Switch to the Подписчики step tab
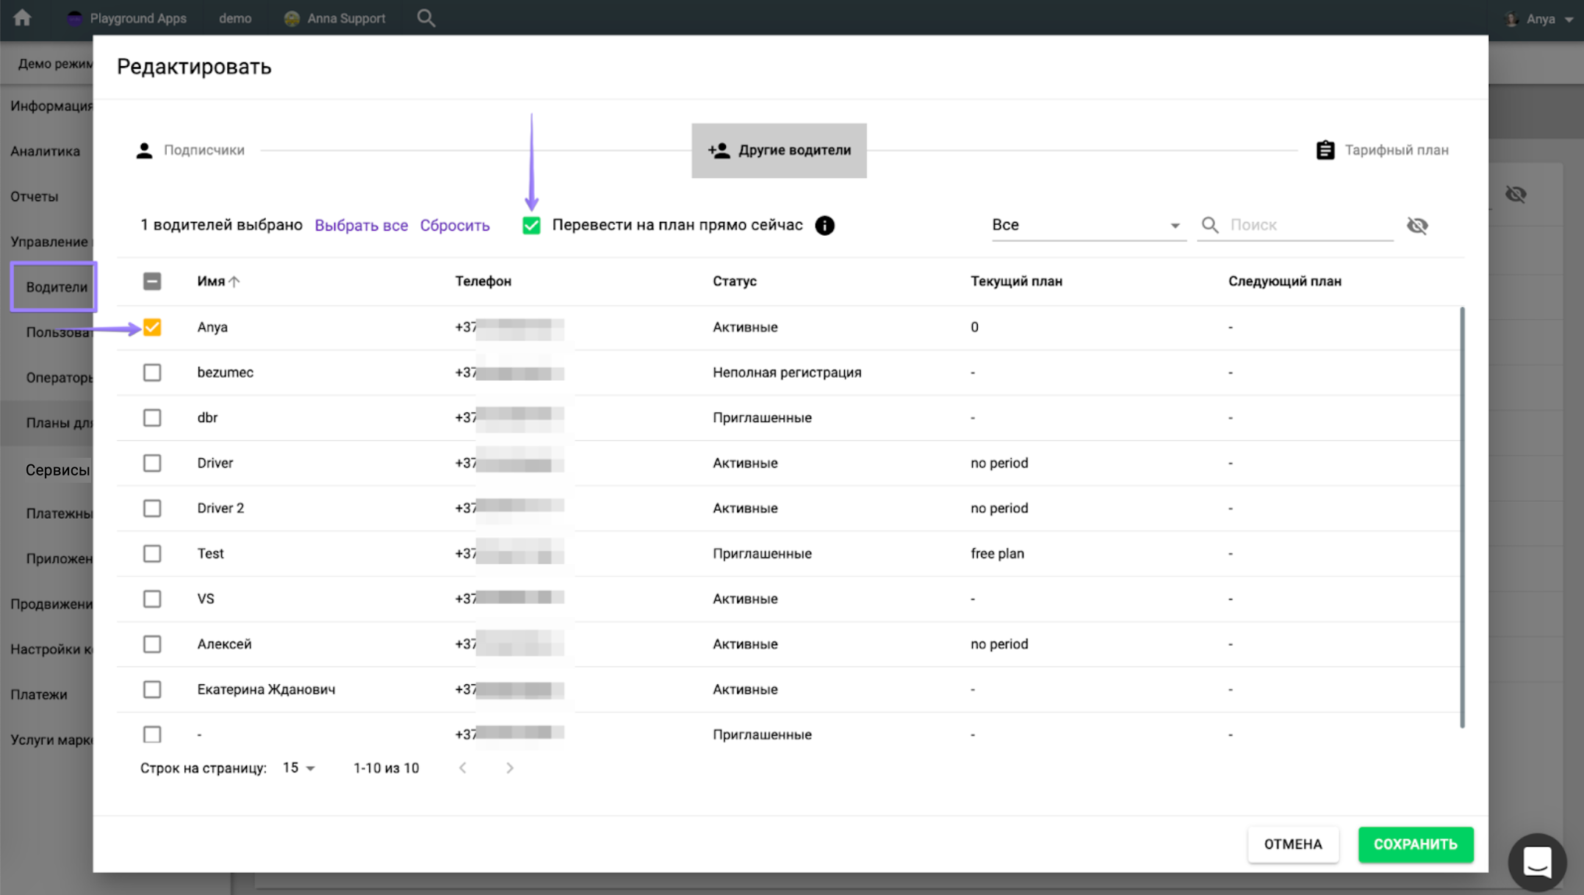 190,150
